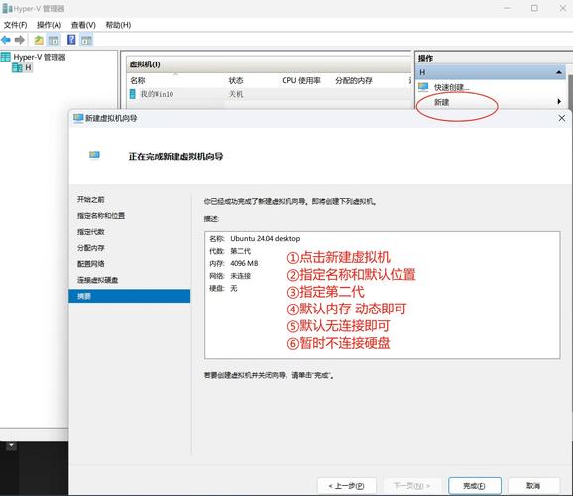Select Hyper-V 管理器 root tree node

tap(34, 57)
